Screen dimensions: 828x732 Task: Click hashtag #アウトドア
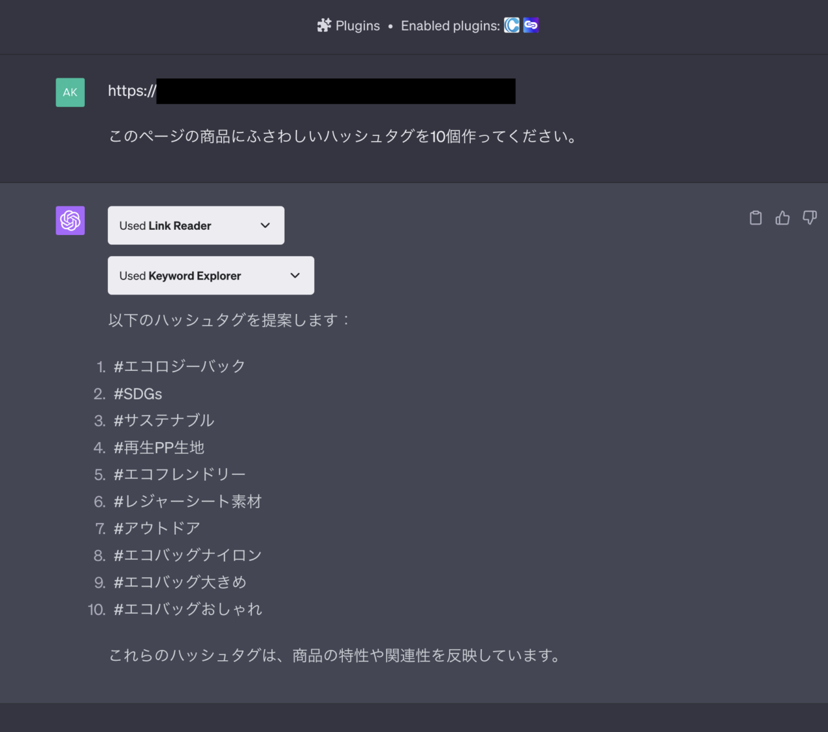coord(157,528)
